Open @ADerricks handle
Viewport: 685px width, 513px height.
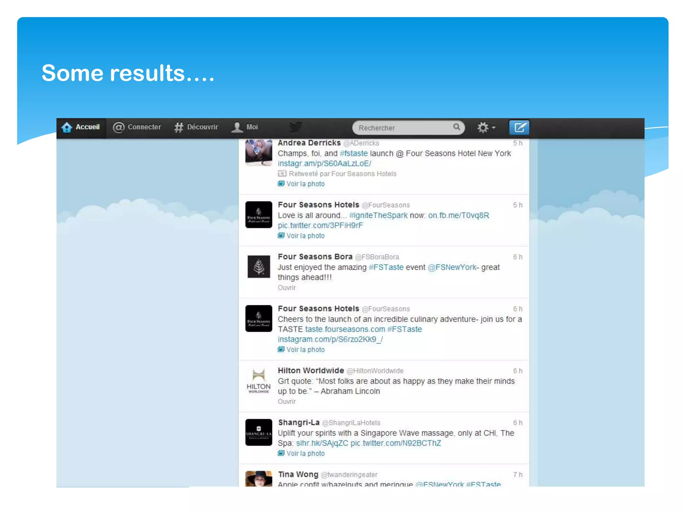361,143
